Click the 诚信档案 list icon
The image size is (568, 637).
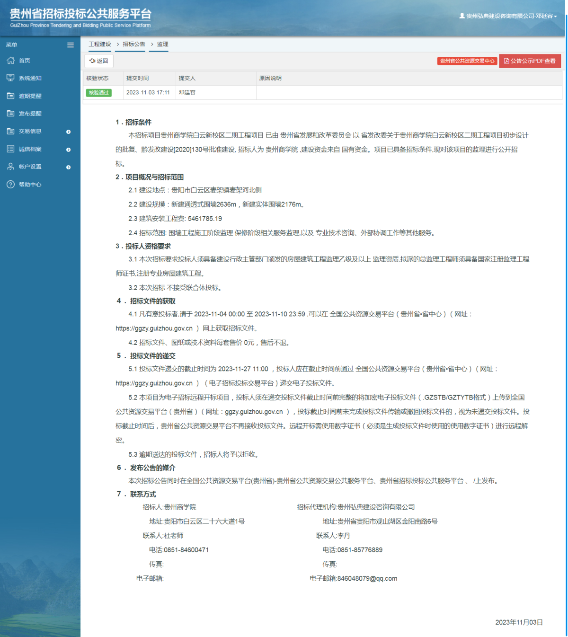pyautogui.click(x=10, y=149)
